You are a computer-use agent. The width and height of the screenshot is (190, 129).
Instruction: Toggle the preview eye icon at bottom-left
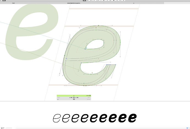pos(1,128)
